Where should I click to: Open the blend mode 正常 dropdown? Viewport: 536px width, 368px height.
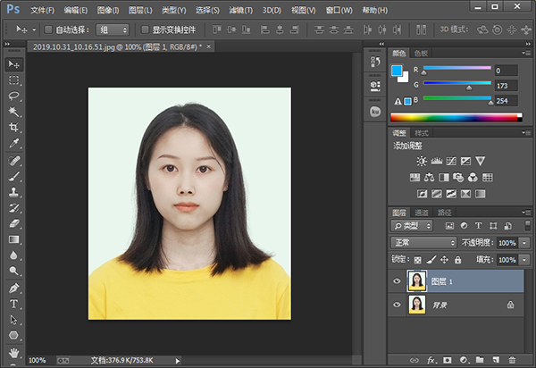[423, 243]
